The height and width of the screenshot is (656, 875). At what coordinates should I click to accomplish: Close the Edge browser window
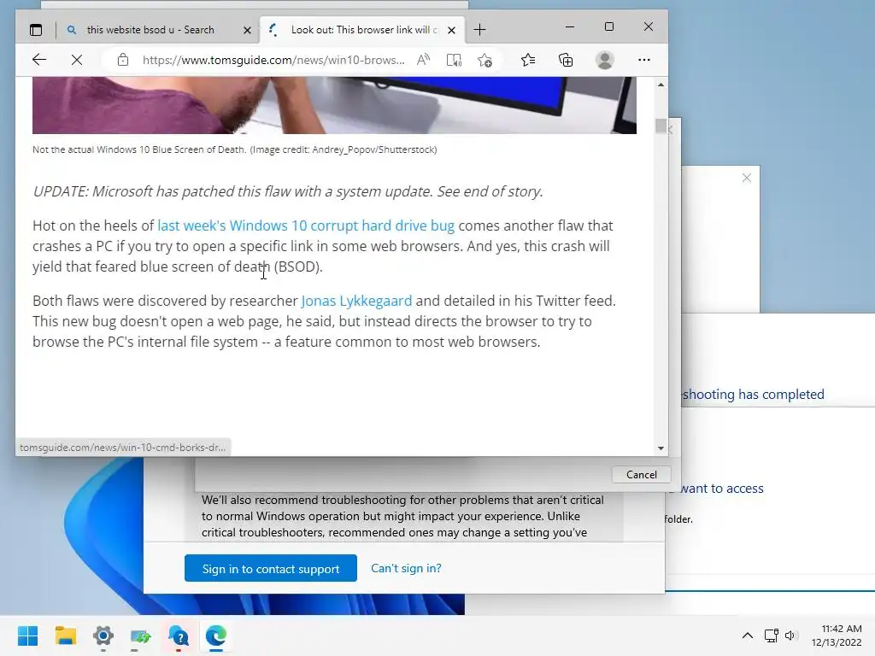click(x=648, y=26)
